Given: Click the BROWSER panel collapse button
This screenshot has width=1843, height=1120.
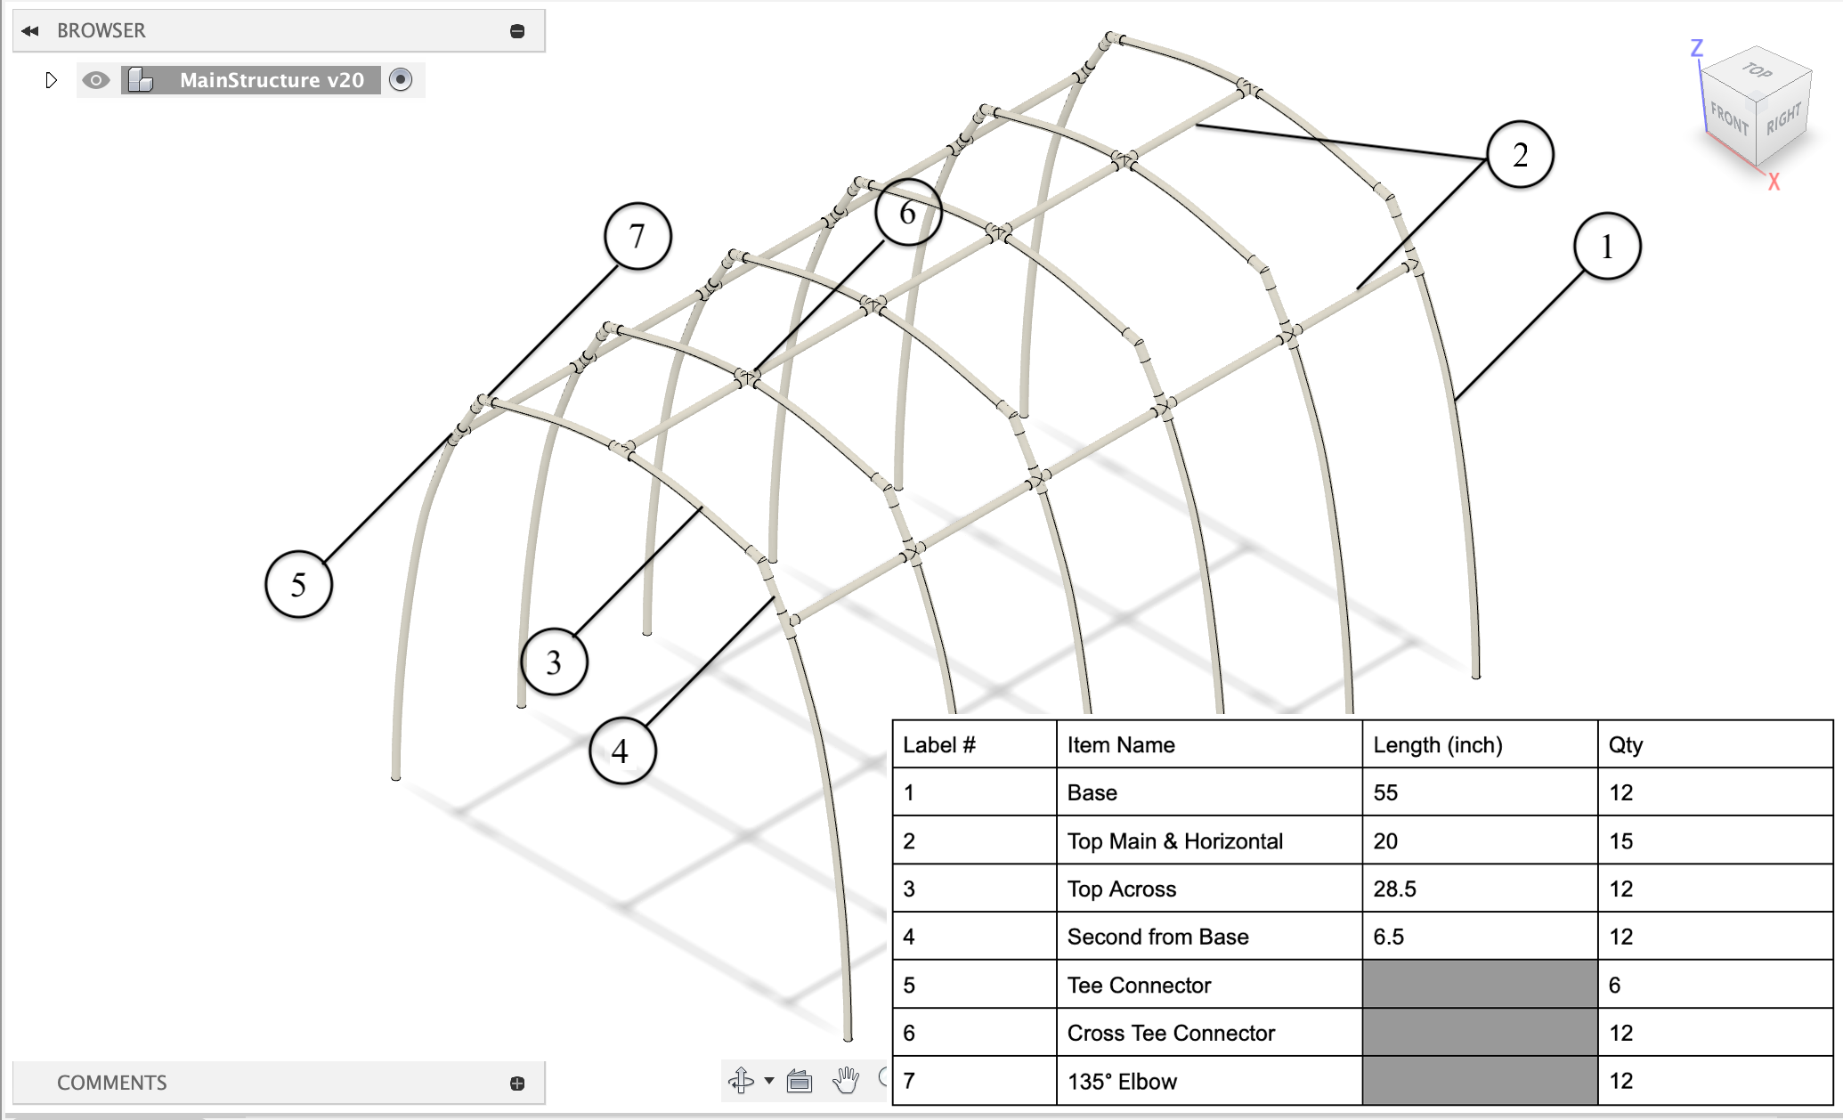Looking at the screenshot, I should pyautogui.click(x=516, y=30).
